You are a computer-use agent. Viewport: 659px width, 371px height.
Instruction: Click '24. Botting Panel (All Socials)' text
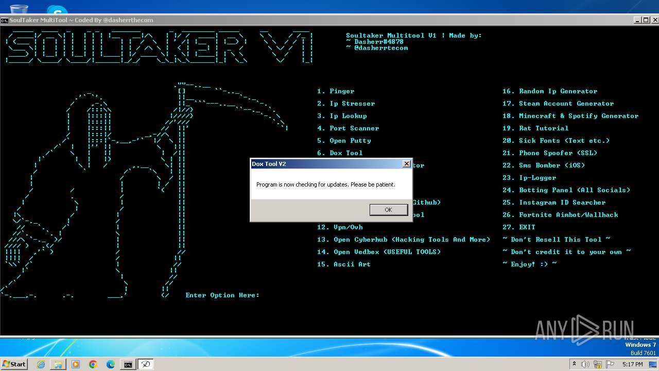566,190
